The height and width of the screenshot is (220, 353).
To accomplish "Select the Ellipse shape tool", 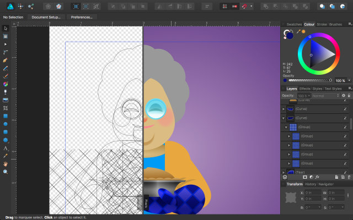I will tap(6, 124).
